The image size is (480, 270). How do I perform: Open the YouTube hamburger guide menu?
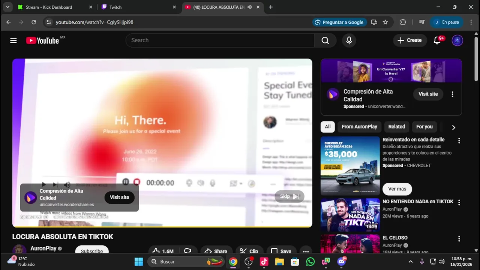click(13, 40)
